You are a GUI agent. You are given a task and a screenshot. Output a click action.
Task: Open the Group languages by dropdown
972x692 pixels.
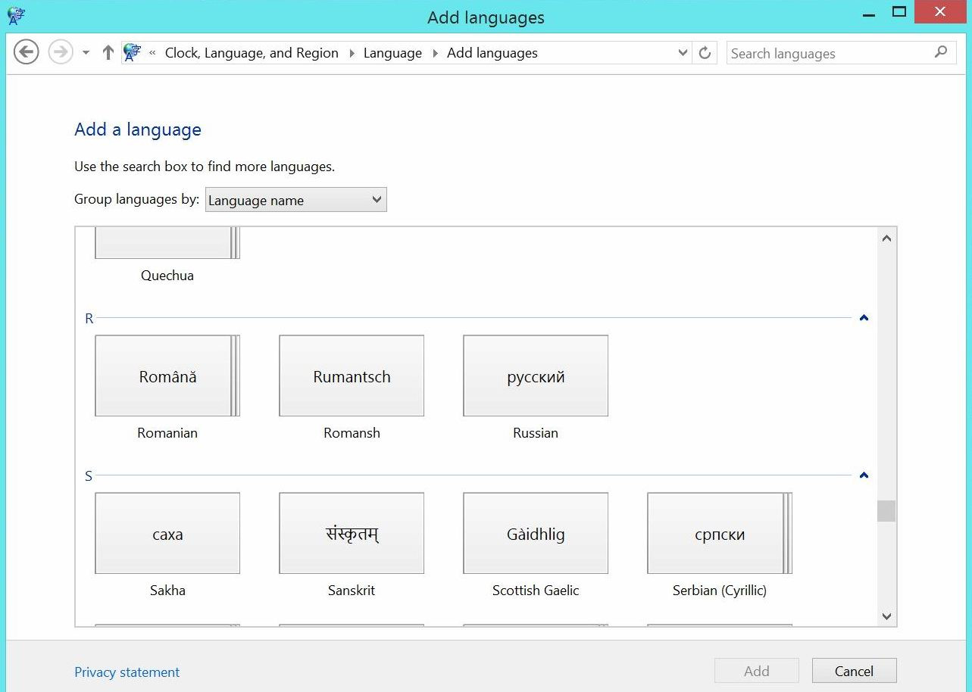(x=295, y=200)
